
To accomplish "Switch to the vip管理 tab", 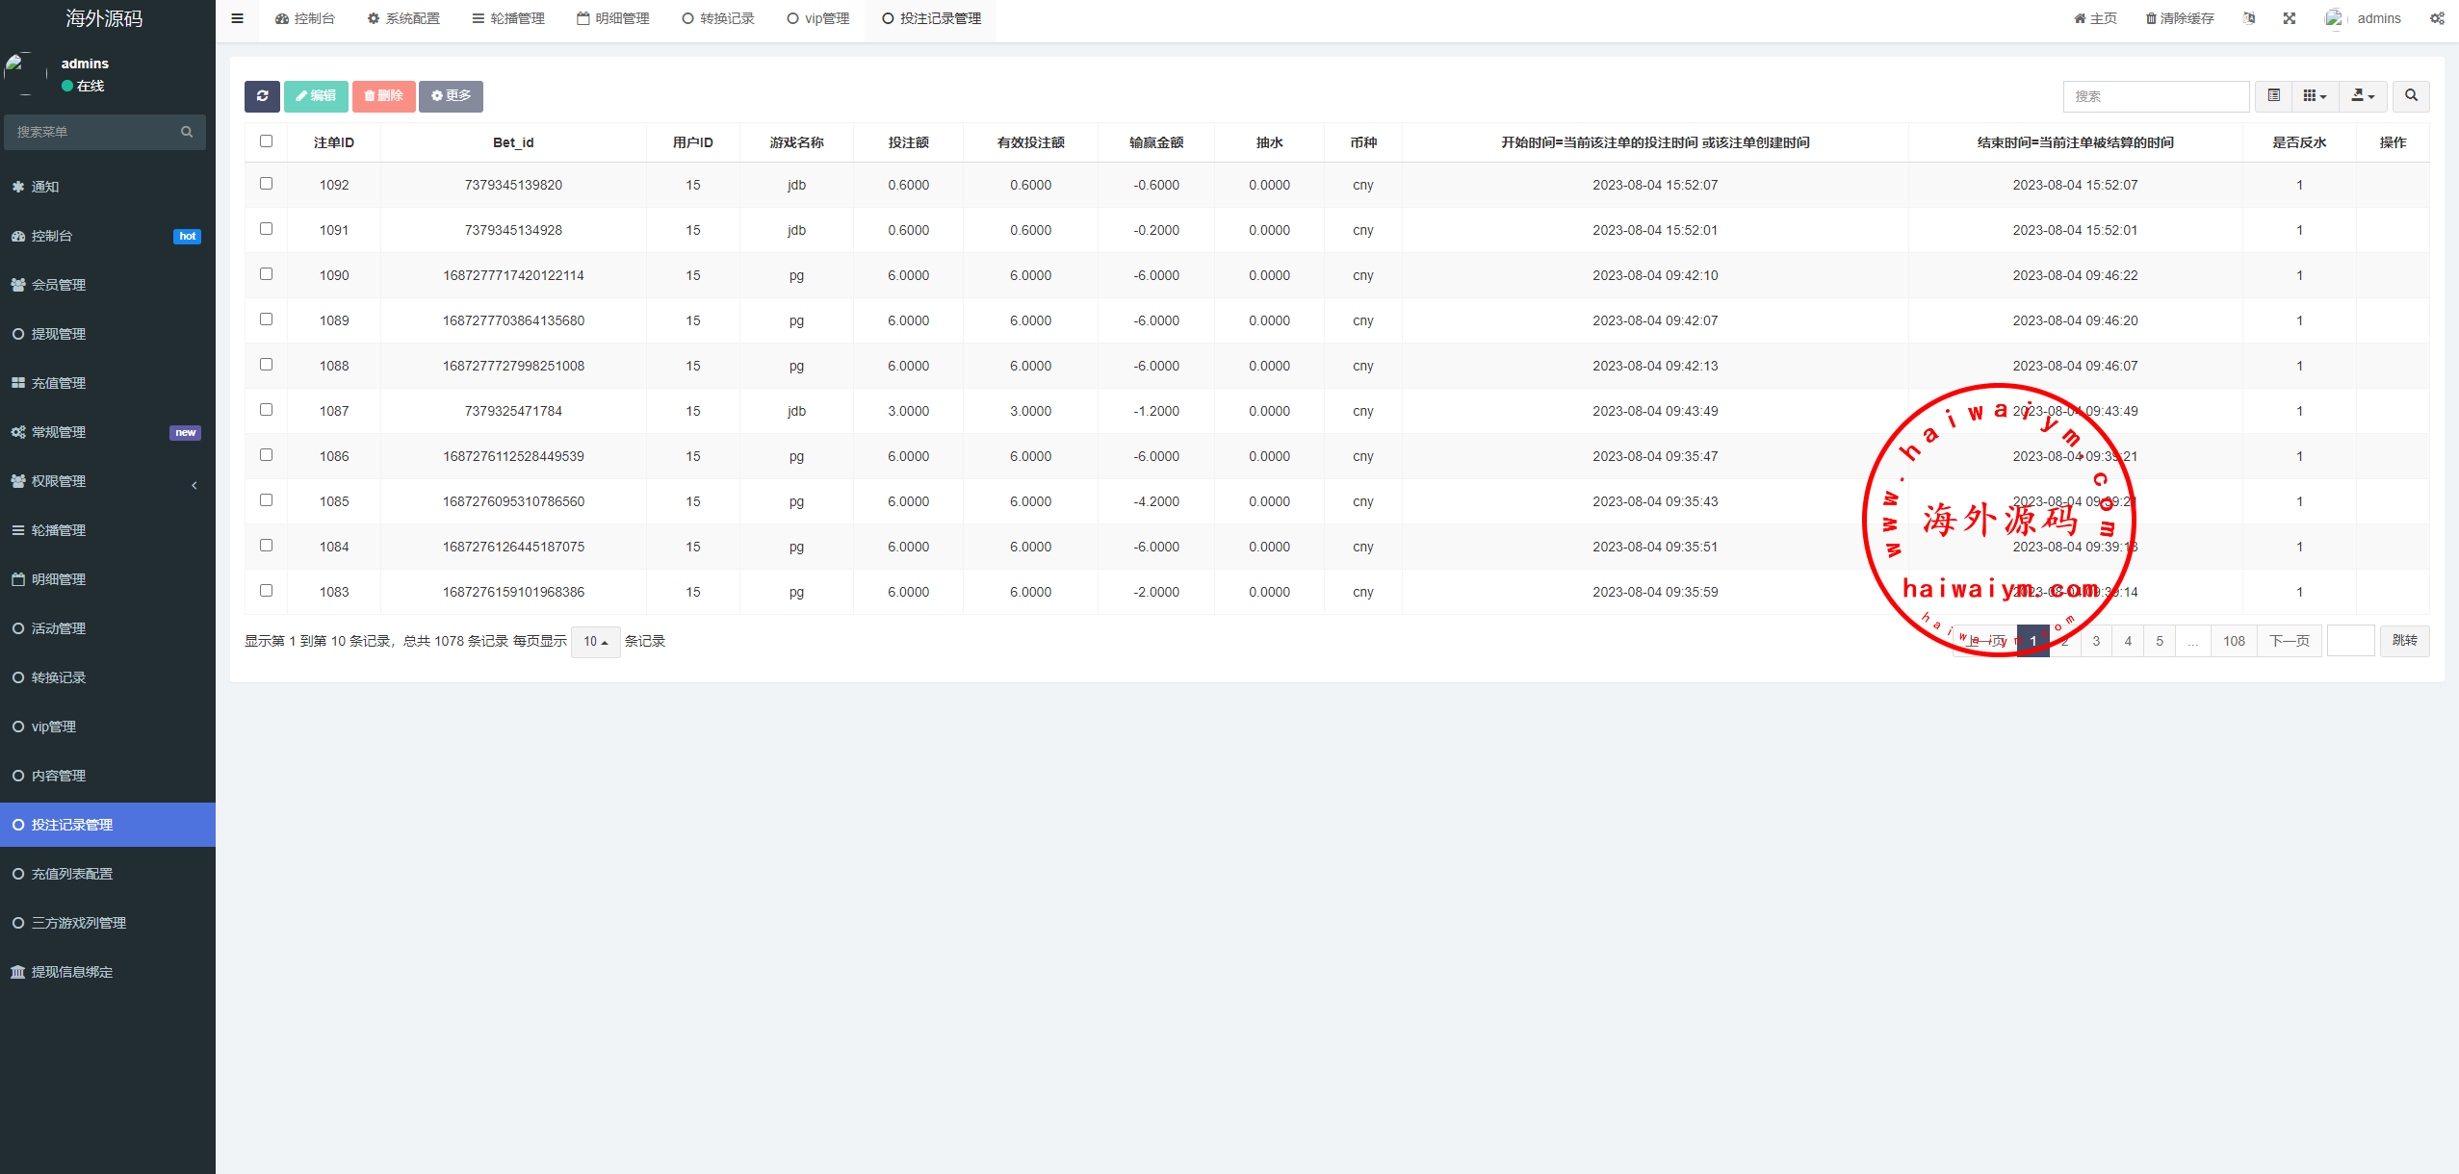I will 818,18.
